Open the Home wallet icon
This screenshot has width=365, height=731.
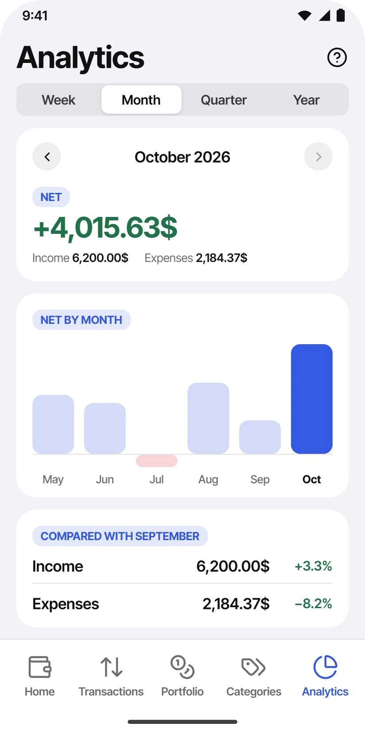pyautogui.click(x=40, y=667)
